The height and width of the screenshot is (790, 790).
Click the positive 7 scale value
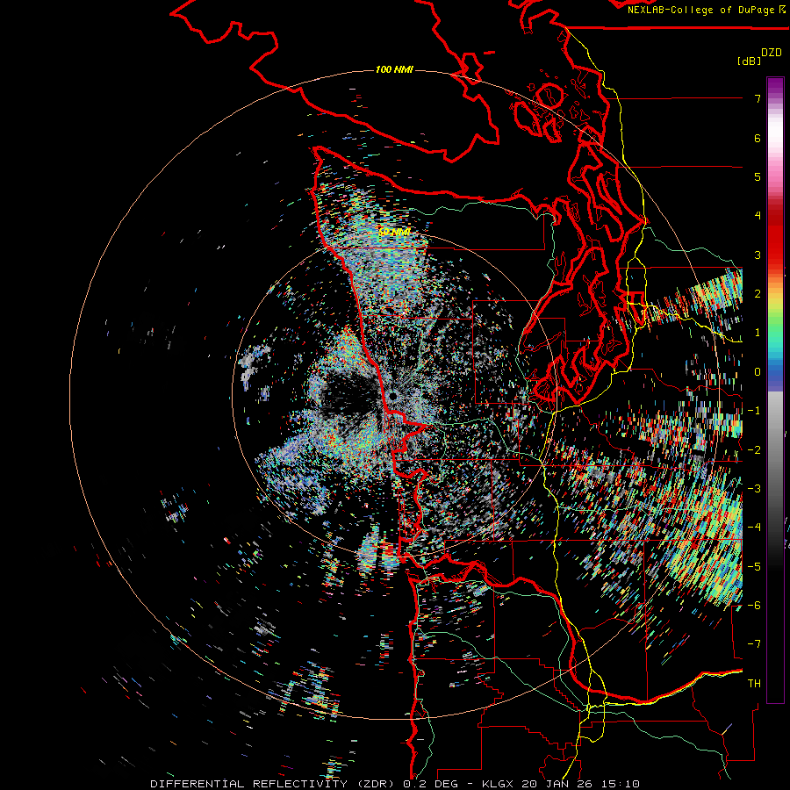[758, 98]
